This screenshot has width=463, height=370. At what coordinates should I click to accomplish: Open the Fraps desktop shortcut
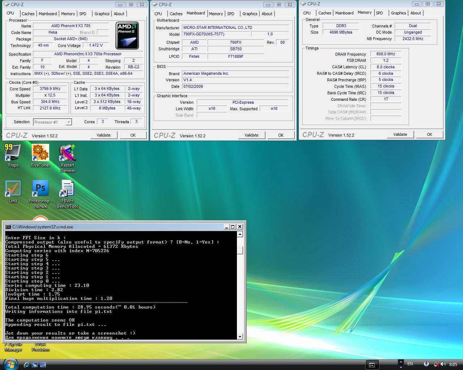click(x=13, y=156)
